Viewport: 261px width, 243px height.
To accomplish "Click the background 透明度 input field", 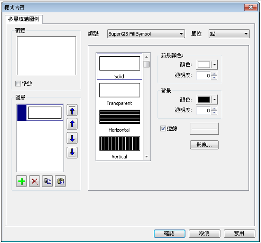I will point(204,111).
